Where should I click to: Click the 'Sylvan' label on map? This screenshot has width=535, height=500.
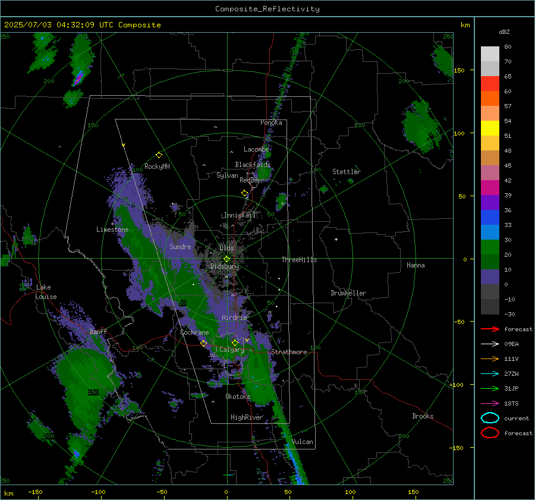(x=227, y=175)
